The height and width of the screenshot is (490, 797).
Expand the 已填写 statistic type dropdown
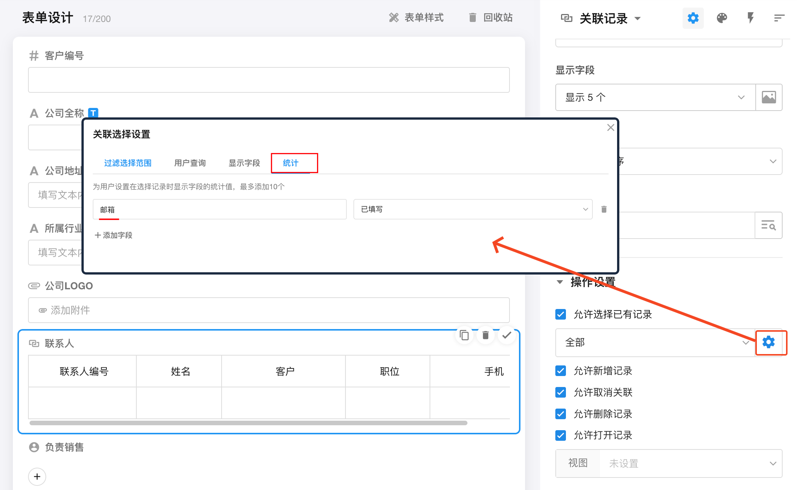472,209
